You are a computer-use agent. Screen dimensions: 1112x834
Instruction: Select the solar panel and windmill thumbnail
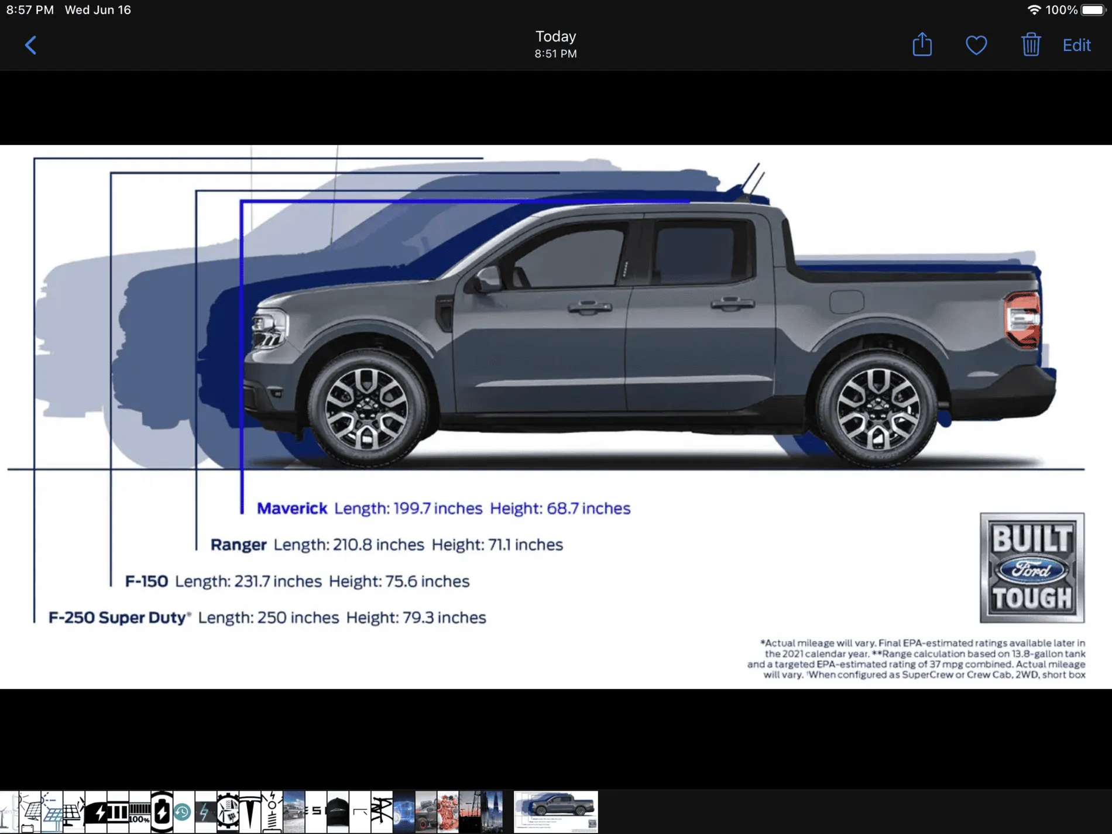[74, 812]
